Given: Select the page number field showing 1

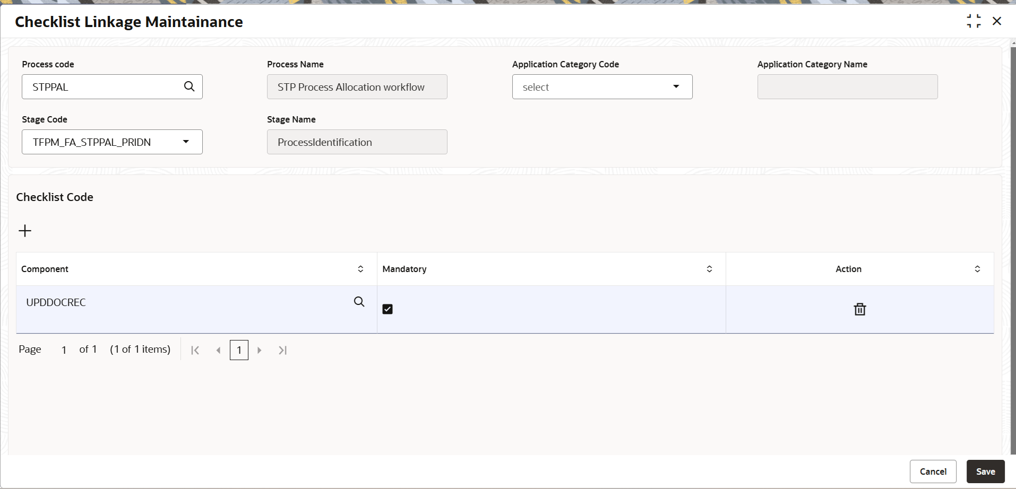Looking at the screenshot, I should tap(239, 350).
